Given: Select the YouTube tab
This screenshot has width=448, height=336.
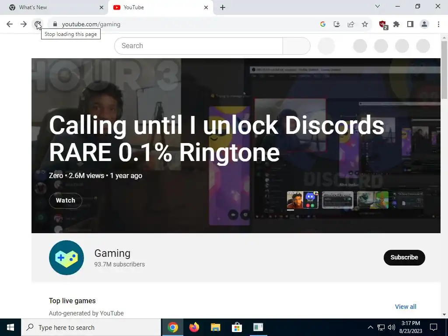Looking at the screenshot, I should 161,7.
